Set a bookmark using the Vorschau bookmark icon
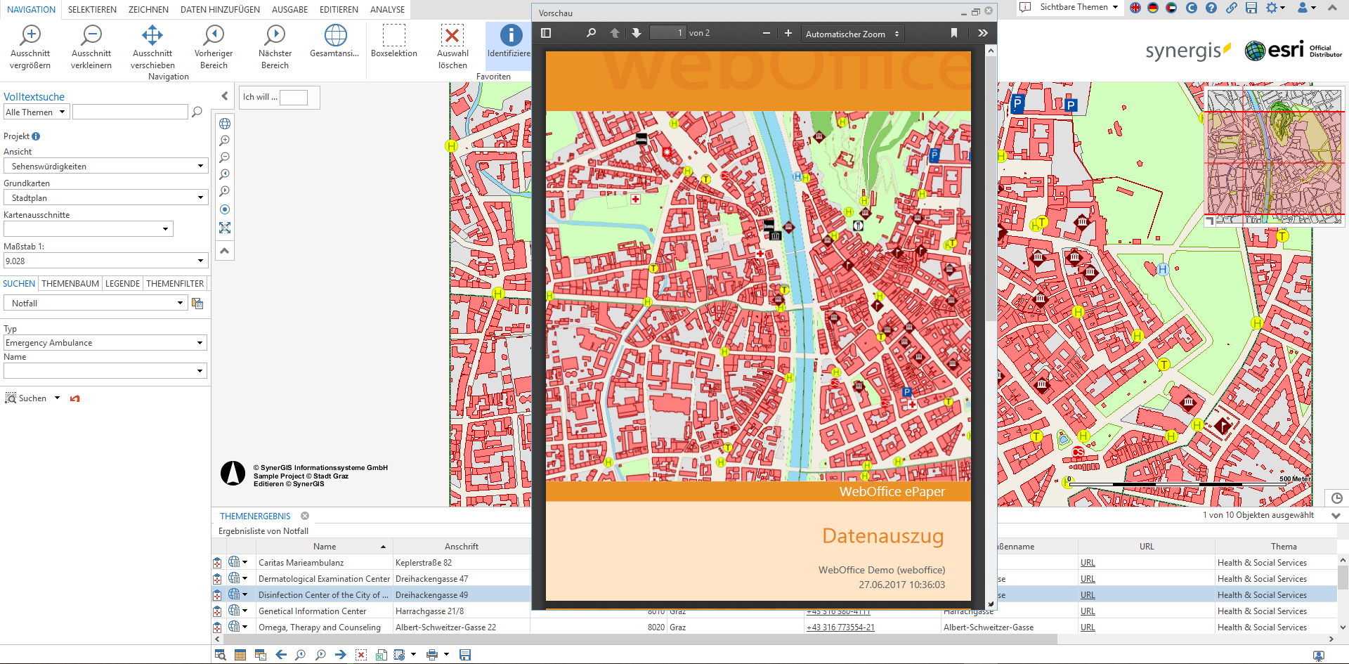 (954, 32)
